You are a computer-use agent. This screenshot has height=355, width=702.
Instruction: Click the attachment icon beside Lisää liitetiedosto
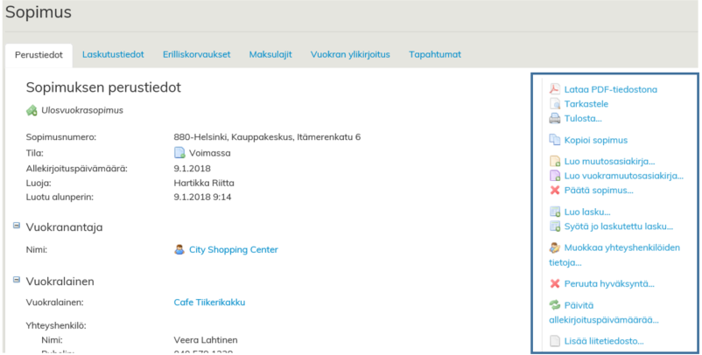pos(554,341)
